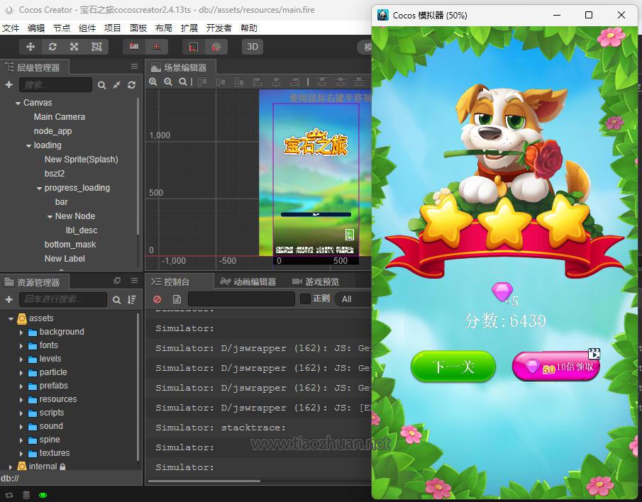The image size is (642, 502).
Task: Open the 项目 menu
Action: click(x=114, y=28)
